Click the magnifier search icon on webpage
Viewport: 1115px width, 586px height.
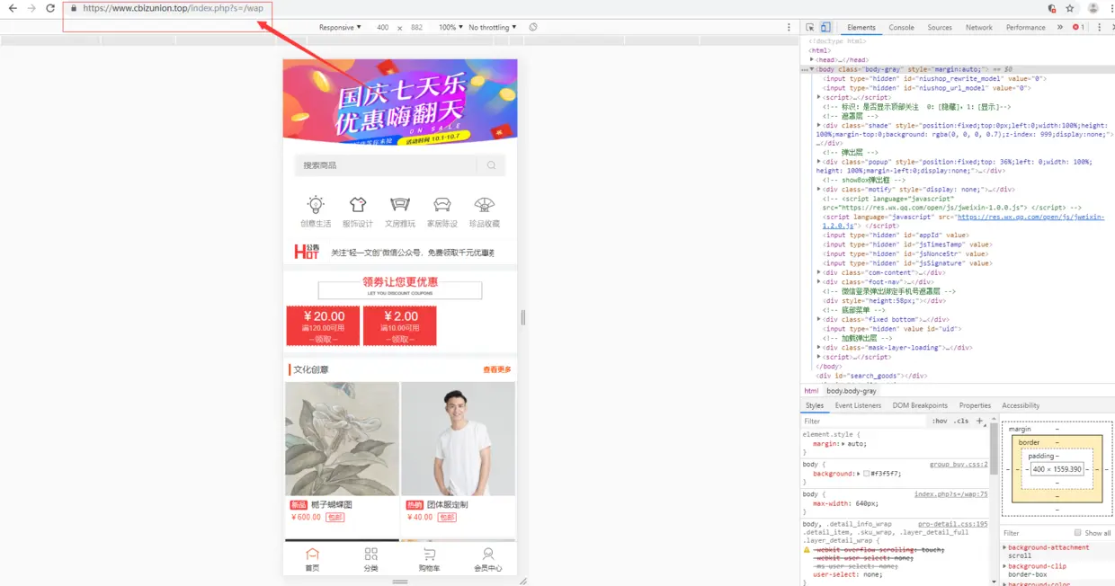point(491,165)
